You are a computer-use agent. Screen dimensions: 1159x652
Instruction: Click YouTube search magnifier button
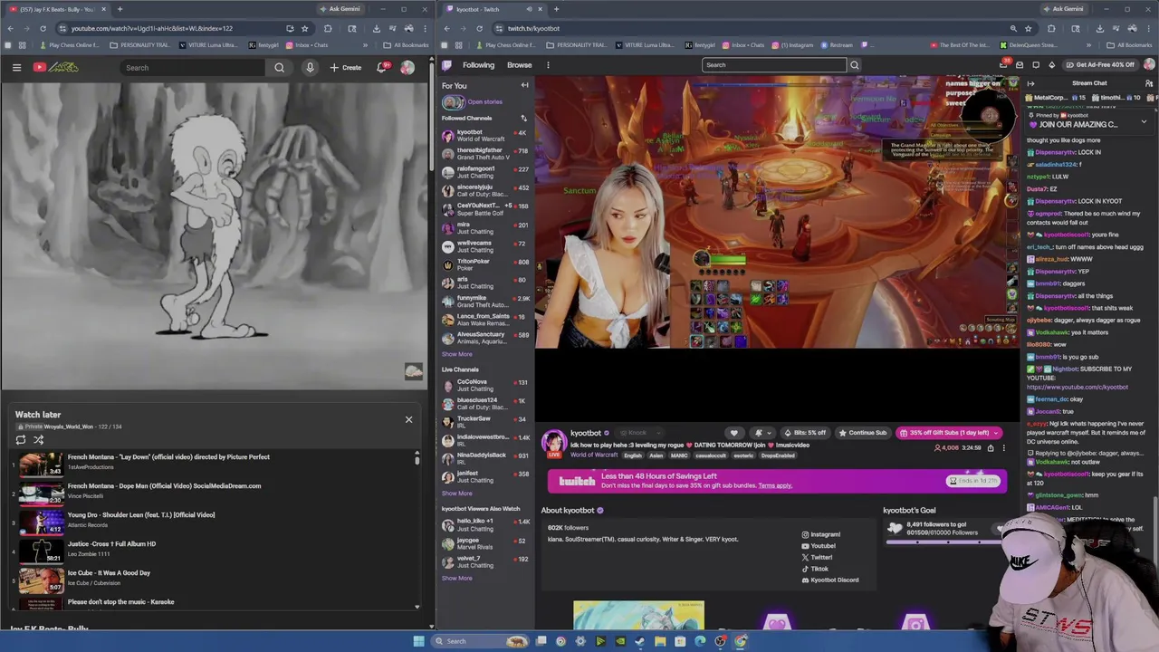279,67
